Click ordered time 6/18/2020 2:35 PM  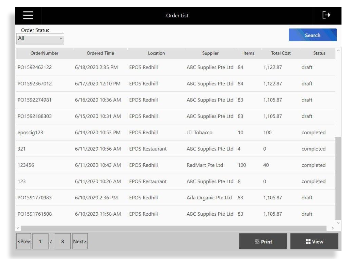[x=96, y=67]
